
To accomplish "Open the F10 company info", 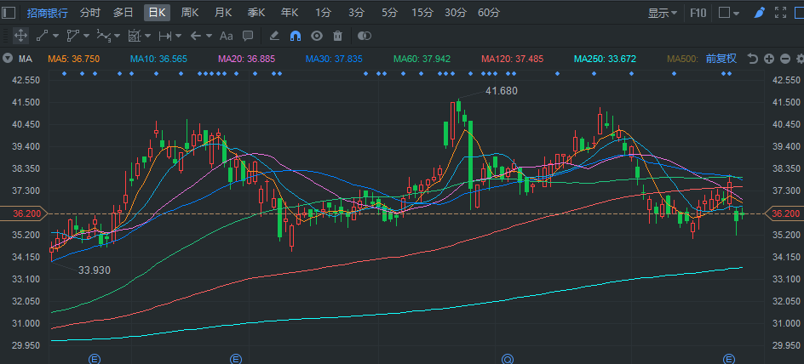I will 698,13.
